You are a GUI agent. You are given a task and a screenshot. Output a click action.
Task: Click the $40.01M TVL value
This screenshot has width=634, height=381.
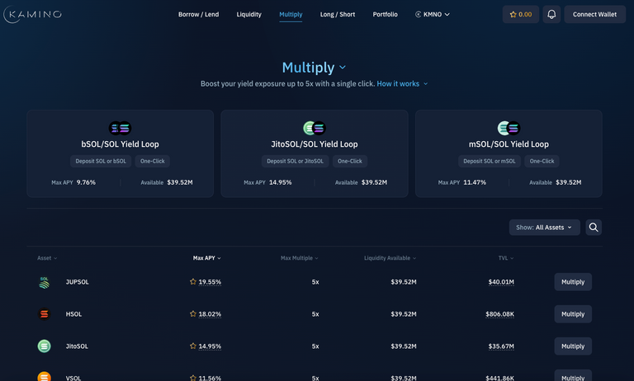click(501, 282)
